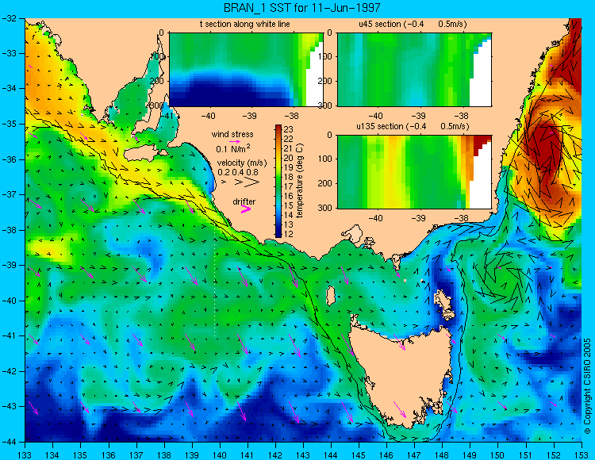Click longitude 139 on the bottom axis
Image resolution: width=595 pixels, height=460 pixels.
(x=192, y=454)
